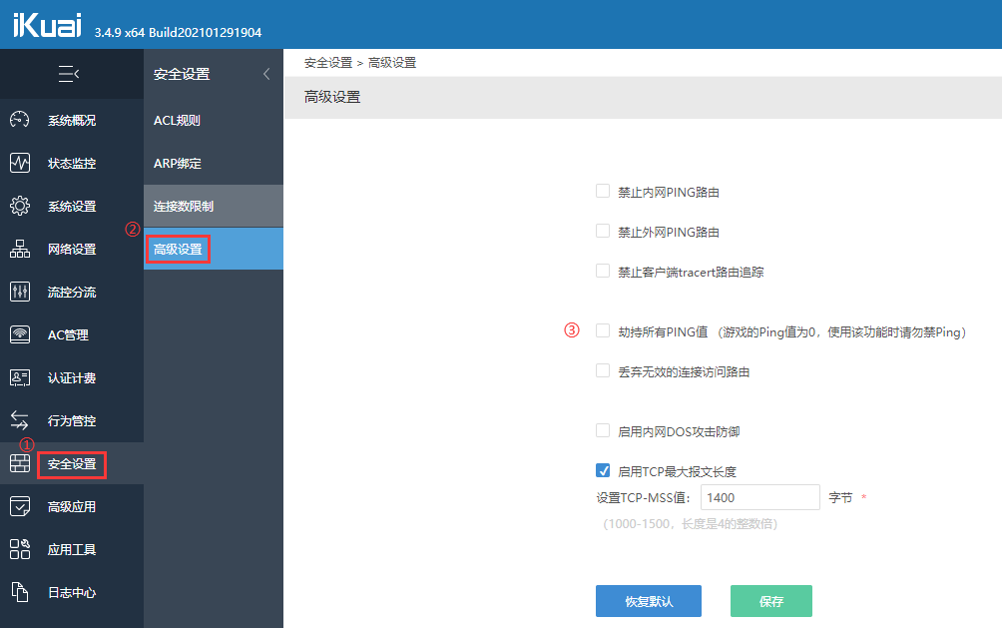Viewport: 1002px width, 628px height.
Task: Open 行为管控 menu item
Action: 72,420
